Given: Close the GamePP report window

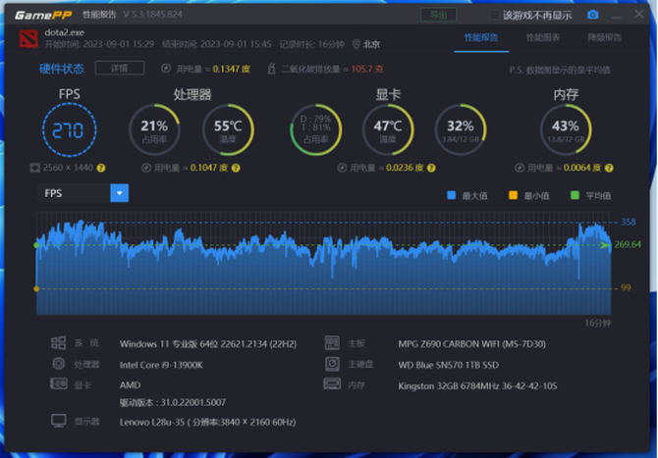Looking at the screenshot, I should 639,15.
